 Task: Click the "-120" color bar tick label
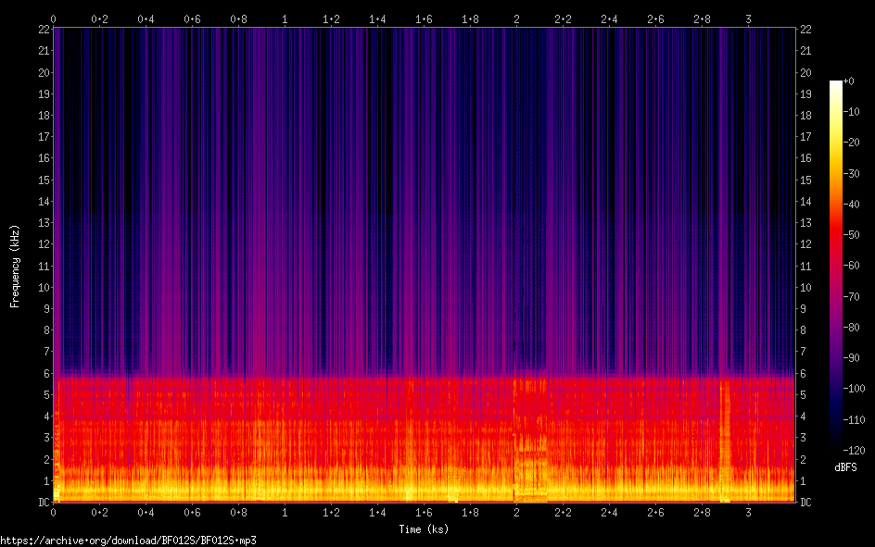pos(854,451)
